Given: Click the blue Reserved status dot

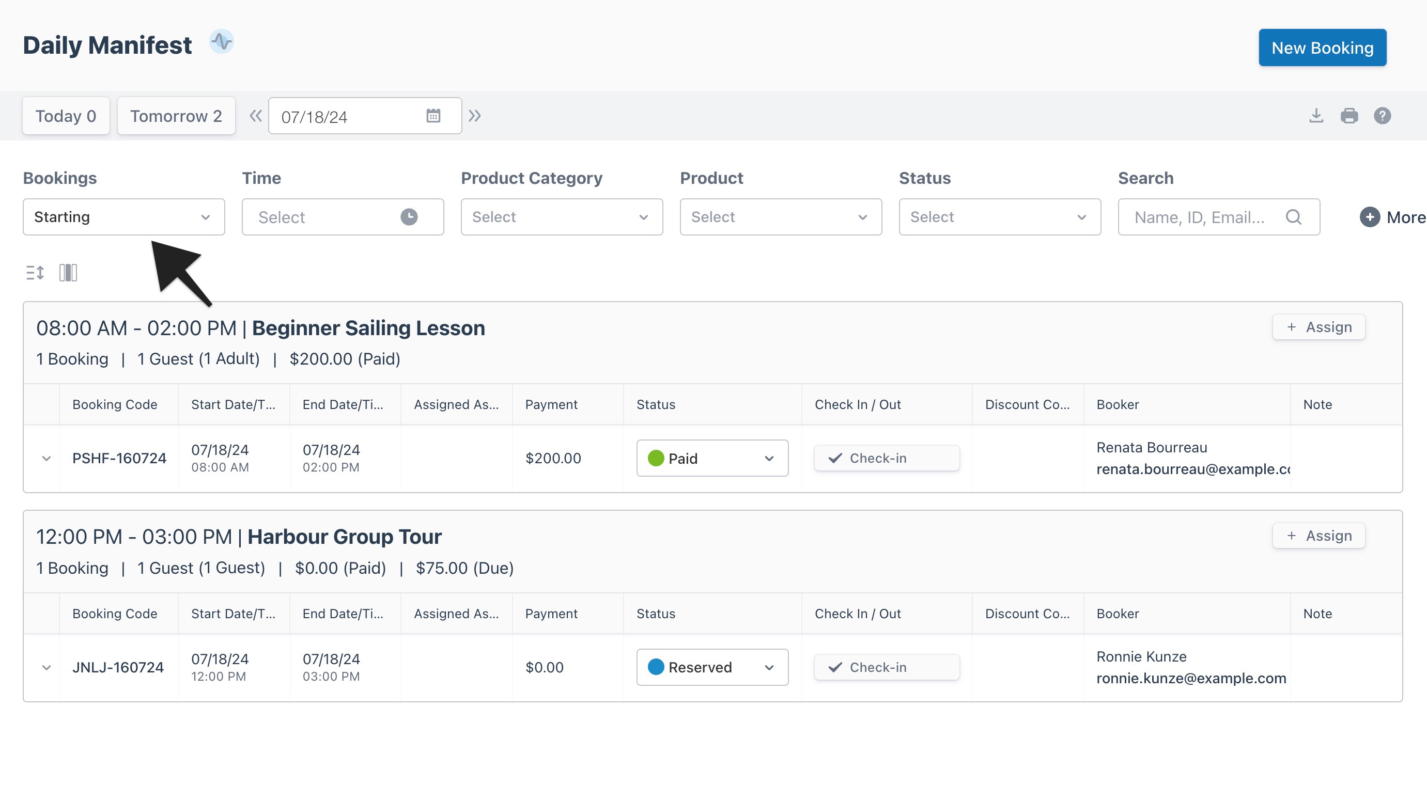Looking at the screenshot, I should 656,667.
